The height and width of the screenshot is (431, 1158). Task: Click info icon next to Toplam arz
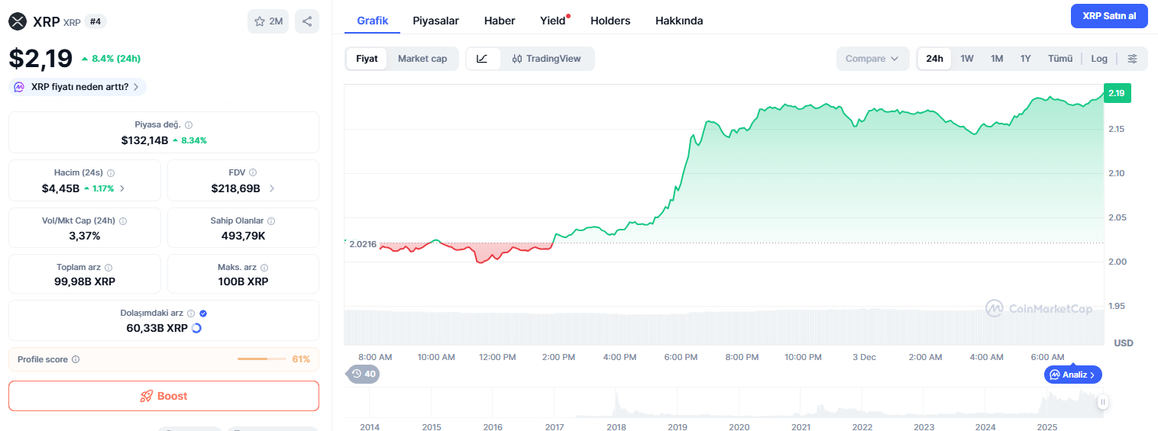tap(108, 268)
